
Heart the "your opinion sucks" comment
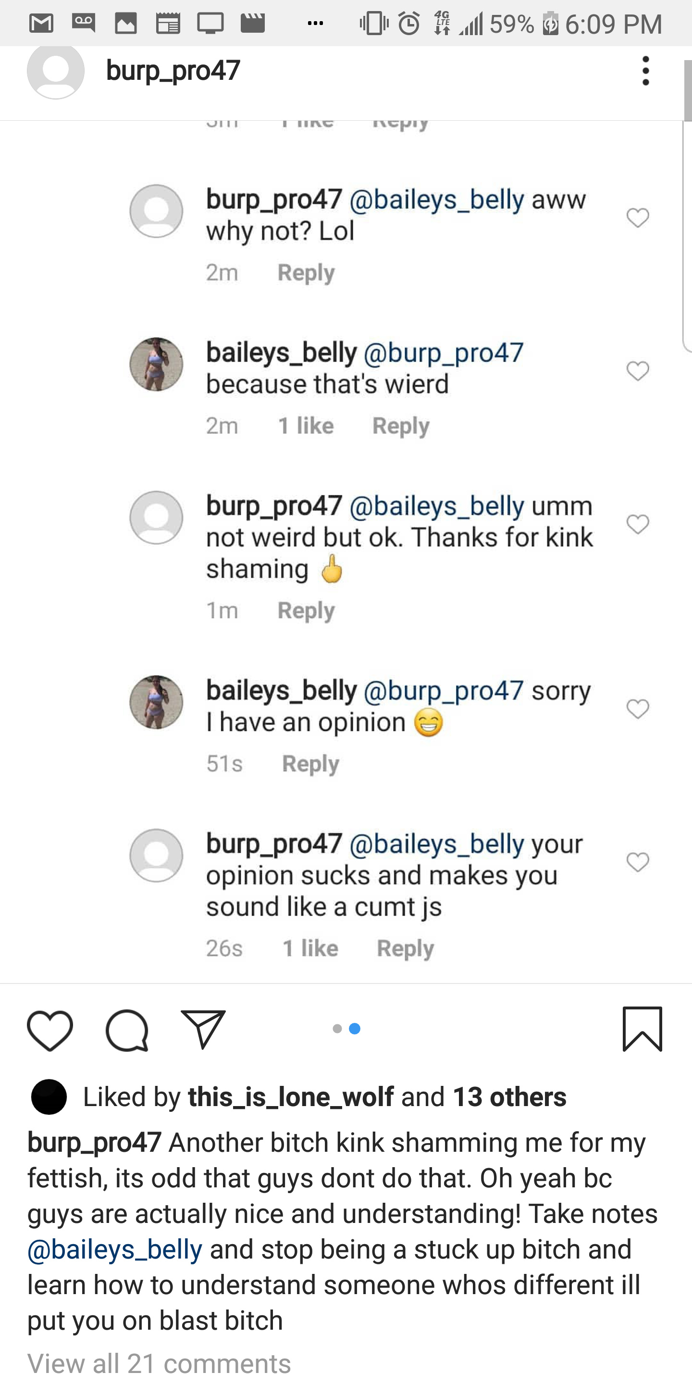point(638,862)
